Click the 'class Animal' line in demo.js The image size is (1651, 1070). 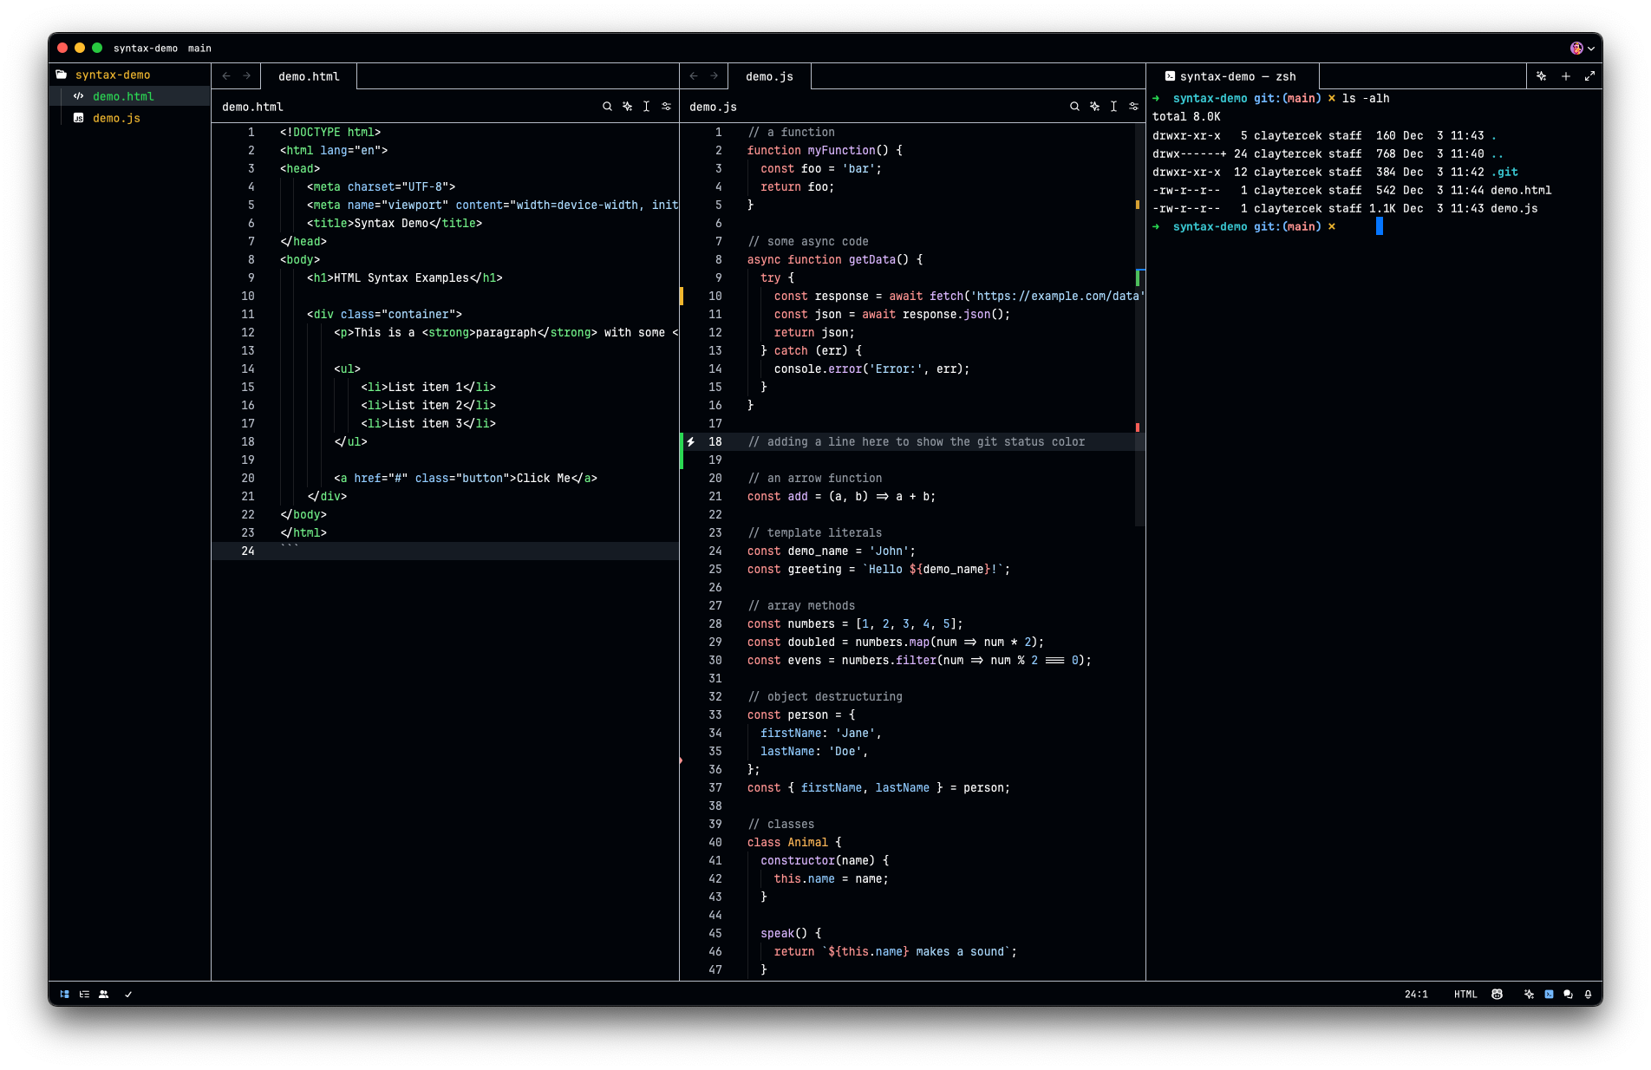point(794,842)
